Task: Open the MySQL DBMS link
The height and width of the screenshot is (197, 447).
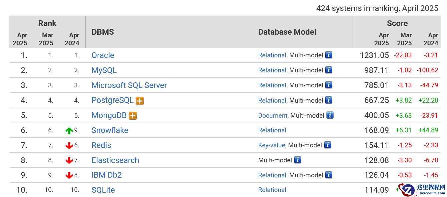Action: pyautogui.click(x=104, y=70)
